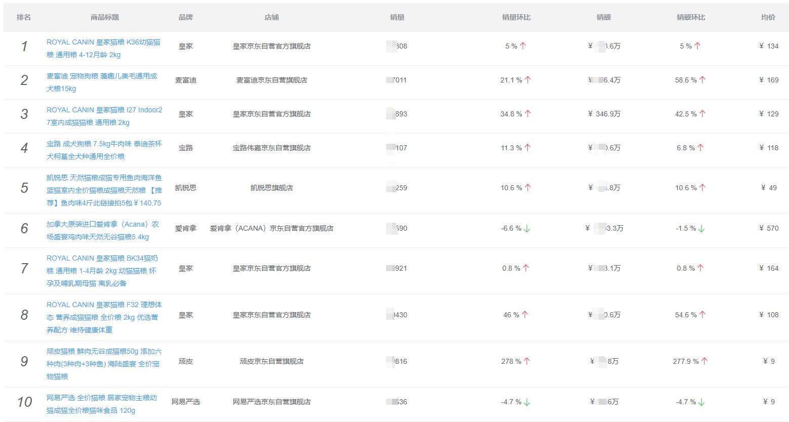Click down arrow beside -4.7 % 销量环比

tap(527, 402)
